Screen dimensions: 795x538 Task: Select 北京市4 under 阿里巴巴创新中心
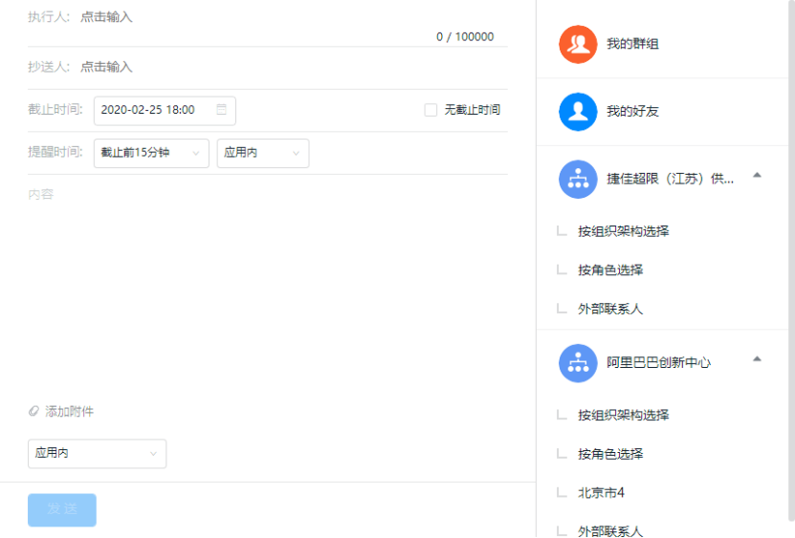(x=601, y=493)
